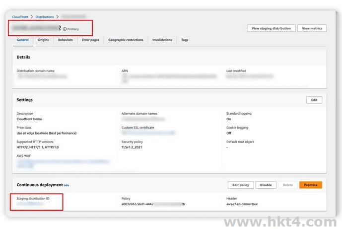
Task: Disable continuous deployment
Action: tap(266, 185)
